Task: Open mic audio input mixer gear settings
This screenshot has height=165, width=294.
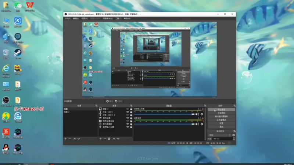Action: tap(202, 114)
